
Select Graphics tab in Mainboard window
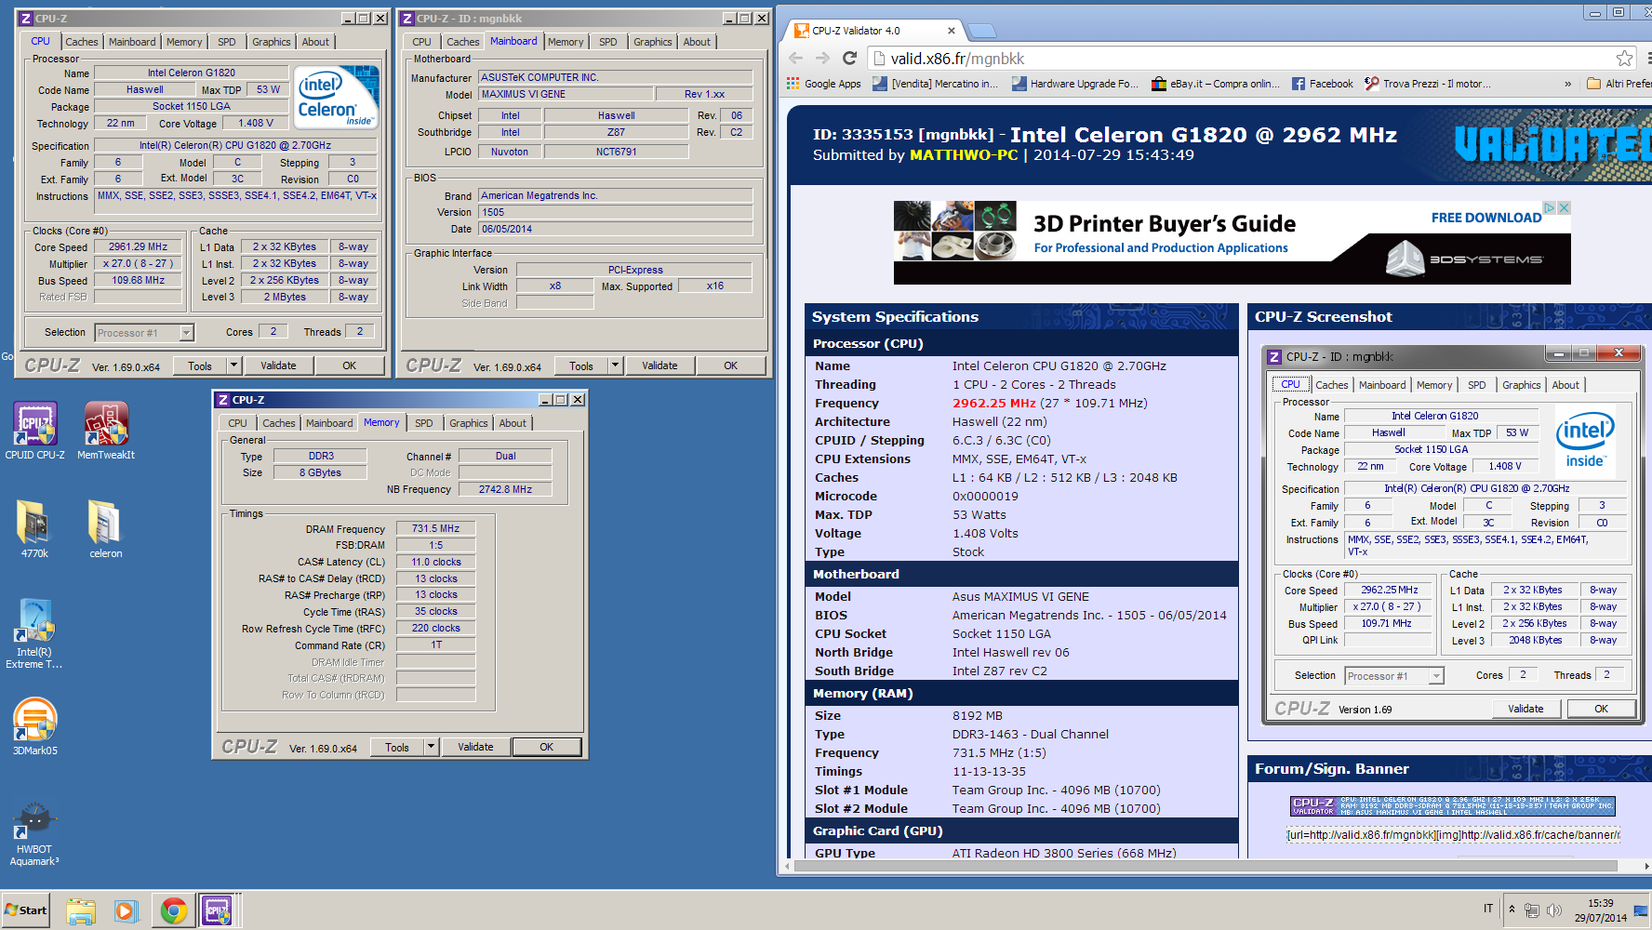(652, 42)
